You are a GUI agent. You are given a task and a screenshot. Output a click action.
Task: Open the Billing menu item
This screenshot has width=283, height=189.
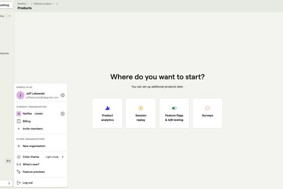[x=41, y=121]
